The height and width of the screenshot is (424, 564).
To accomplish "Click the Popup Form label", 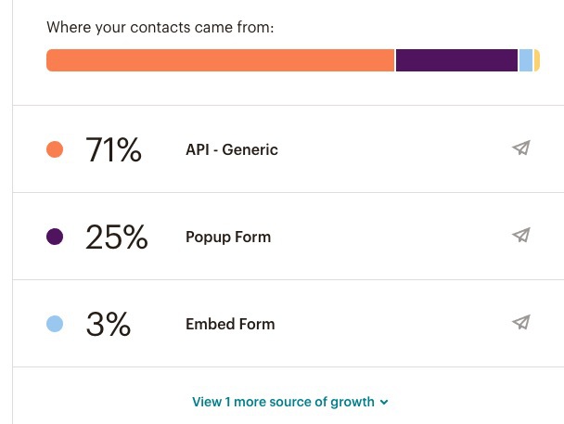I will coord(228,237).
